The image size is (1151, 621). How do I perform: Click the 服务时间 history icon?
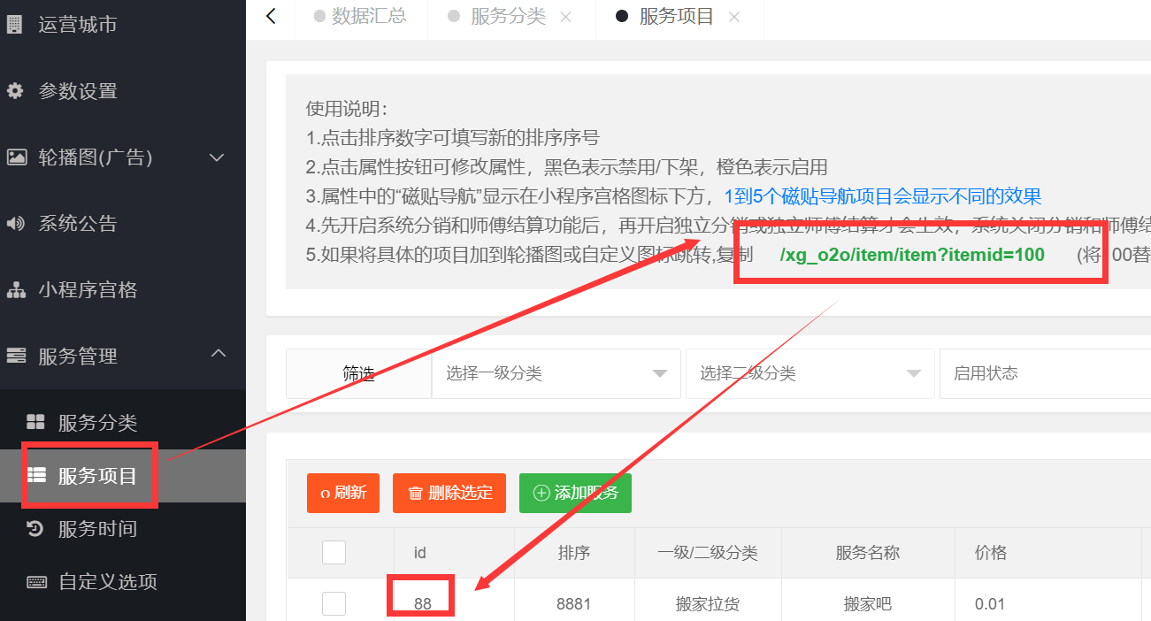(35, 528)
